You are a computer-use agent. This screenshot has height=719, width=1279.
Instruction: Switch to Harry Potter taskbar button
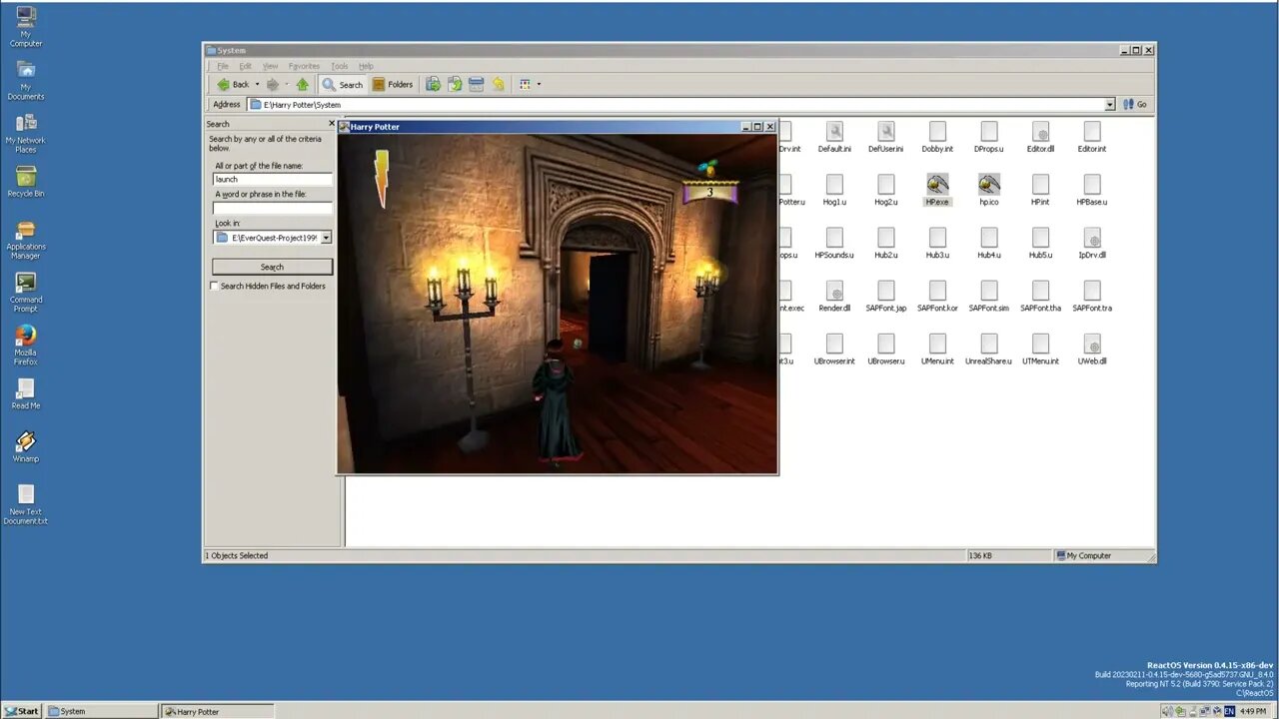click(218, 711)
